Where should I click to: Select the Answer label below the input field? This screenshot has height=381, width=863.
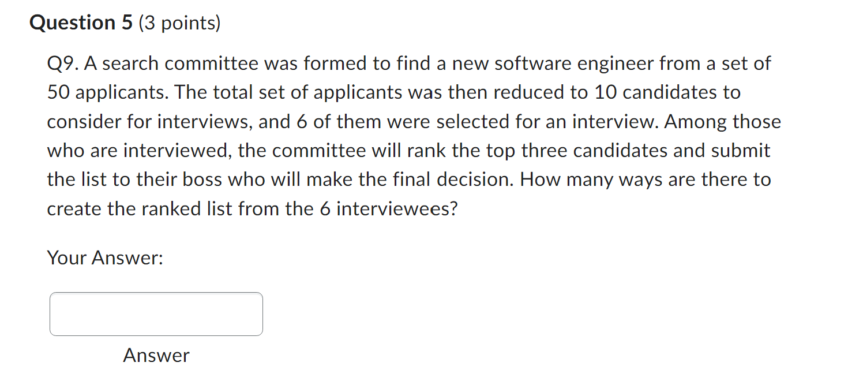click(x=156, y=355)
